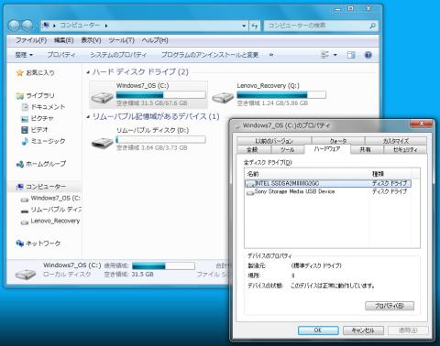Switch to the セキュリティ tab
440x346 pixels.
tap(405, 150)
